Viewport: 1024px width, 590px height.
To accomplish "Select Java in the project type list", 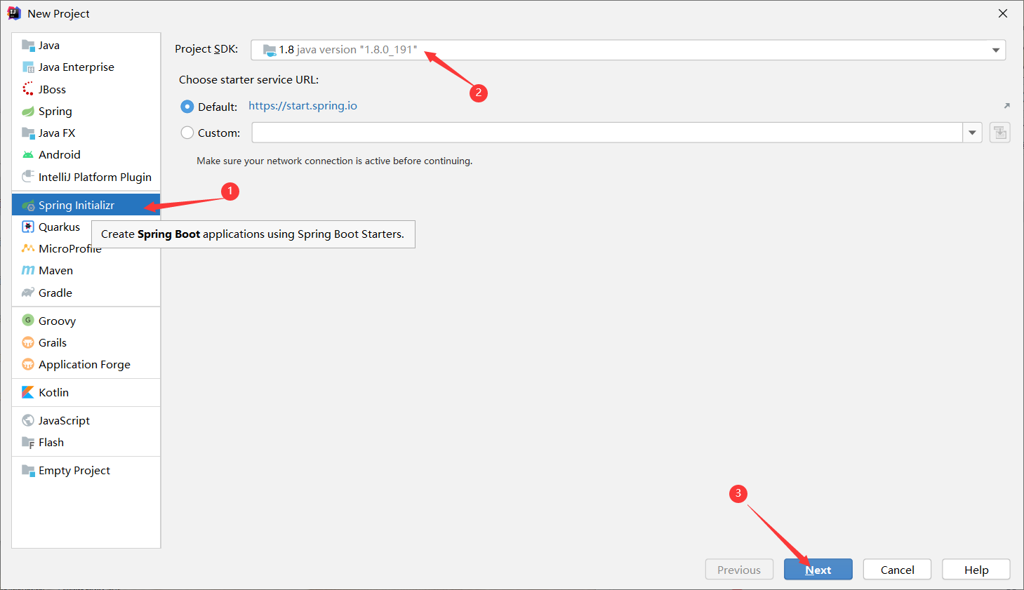I will [86, 46].
